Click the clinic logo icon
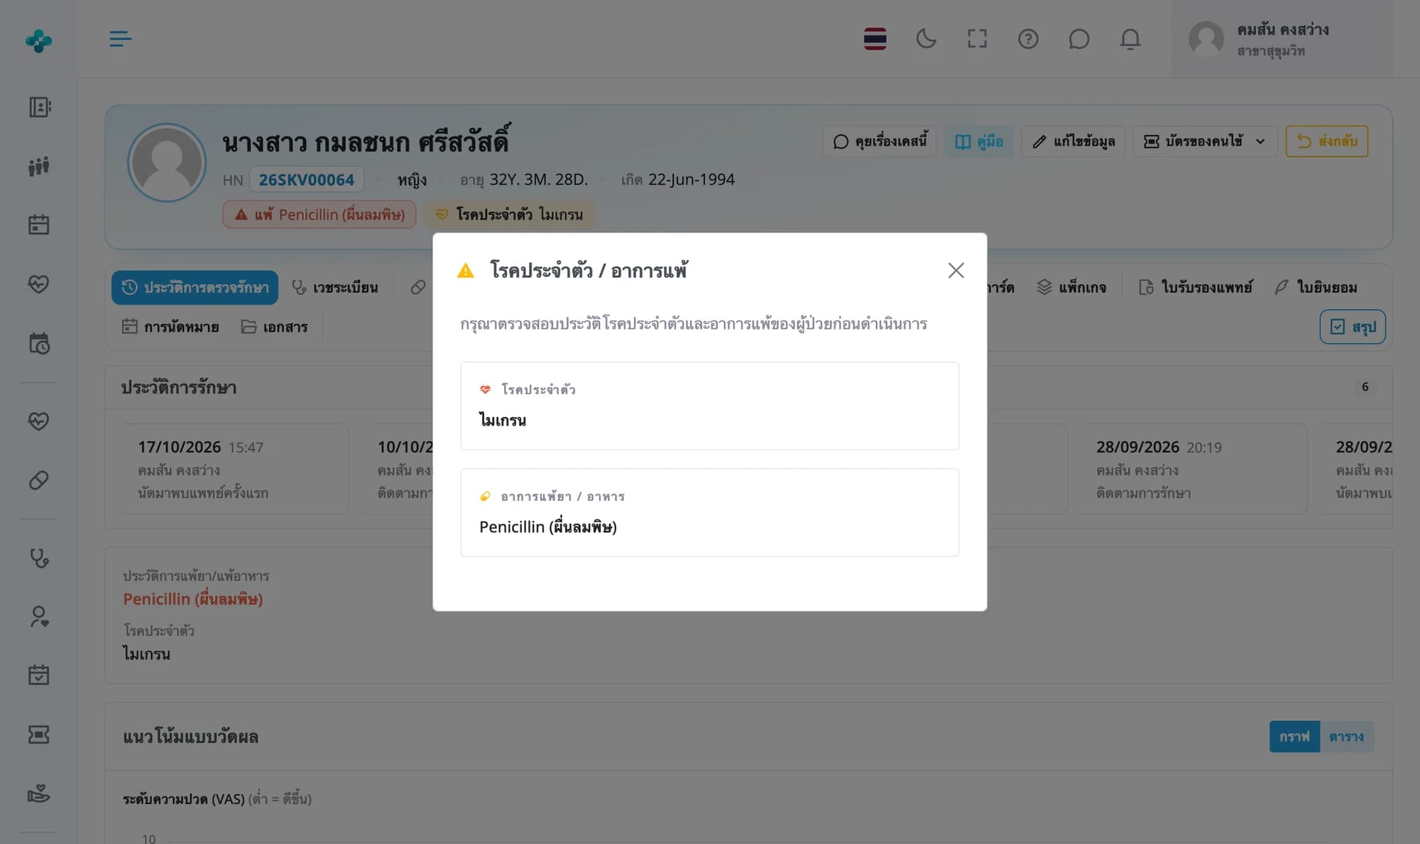The image size is (1420, 844). 38,40
